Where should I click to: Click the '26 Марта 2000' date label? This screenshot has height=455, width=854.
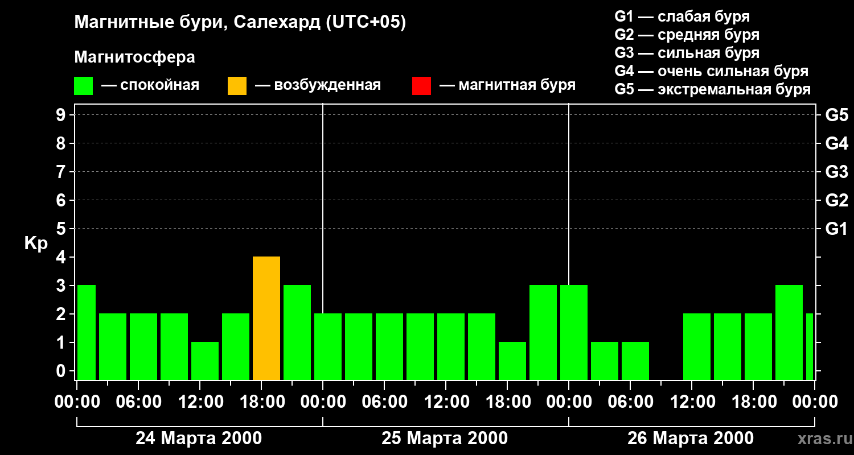(691, 439)
